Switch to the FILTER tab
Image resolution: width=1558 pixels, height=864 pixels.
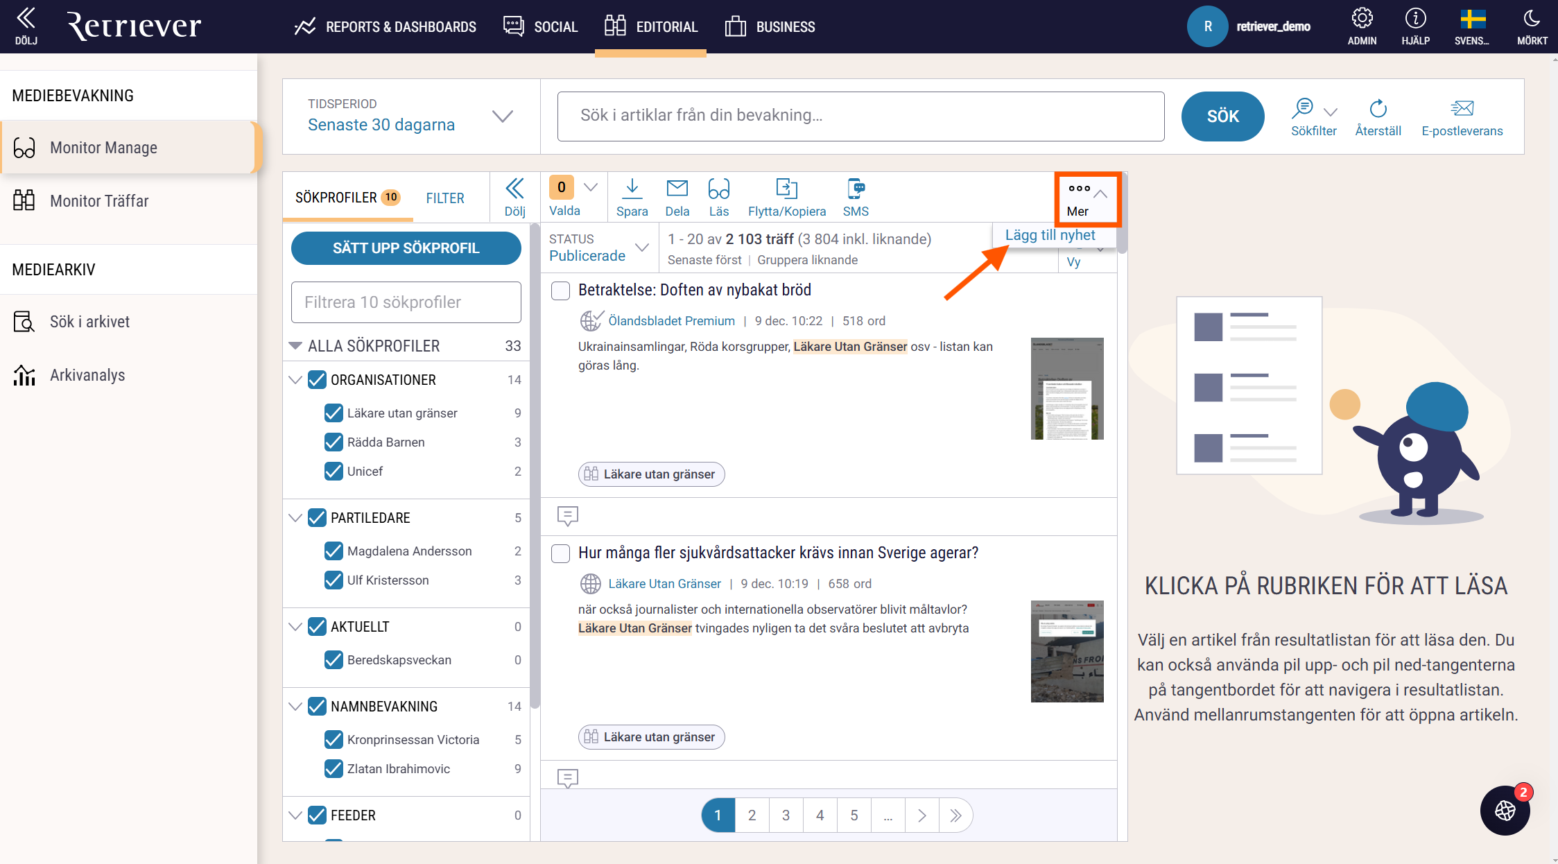point(445,198)
